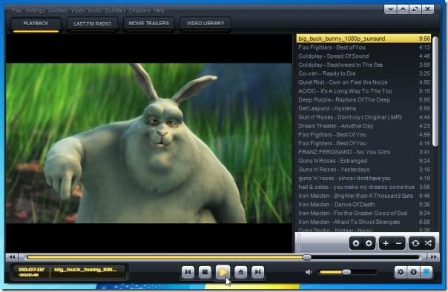Click the playlist panel grip handle
448x292 pixels.
(299, 242)
